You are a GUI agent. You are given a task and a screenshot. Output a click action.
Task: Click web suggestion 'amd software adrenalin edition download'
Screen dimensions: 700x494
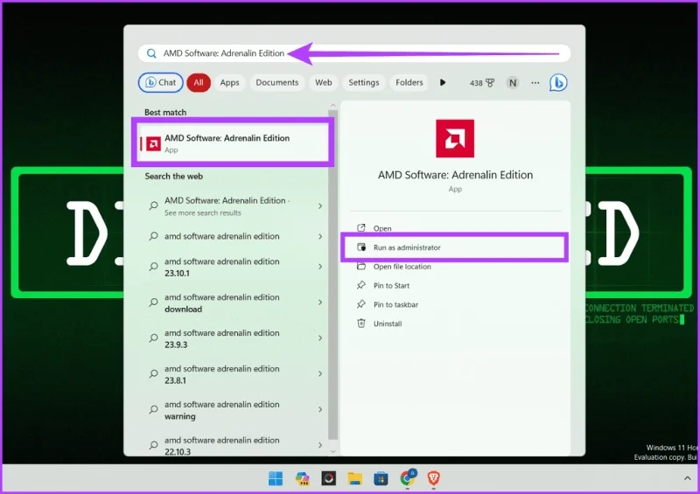coord(222,303)
